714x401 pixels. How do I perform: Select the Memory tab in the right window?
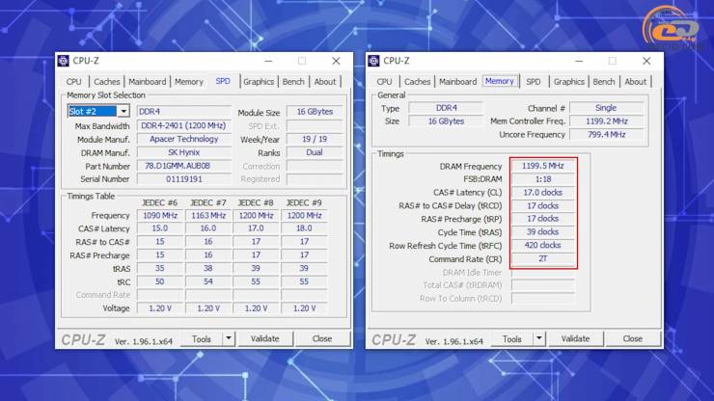click(x=500, y=81)
